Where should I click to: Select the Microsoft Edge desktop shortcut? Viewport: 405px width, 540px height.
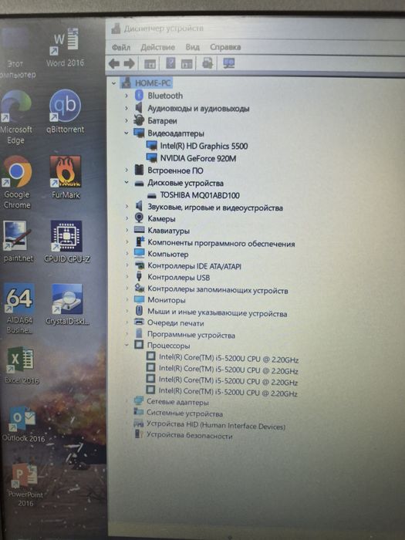point(15,117)
